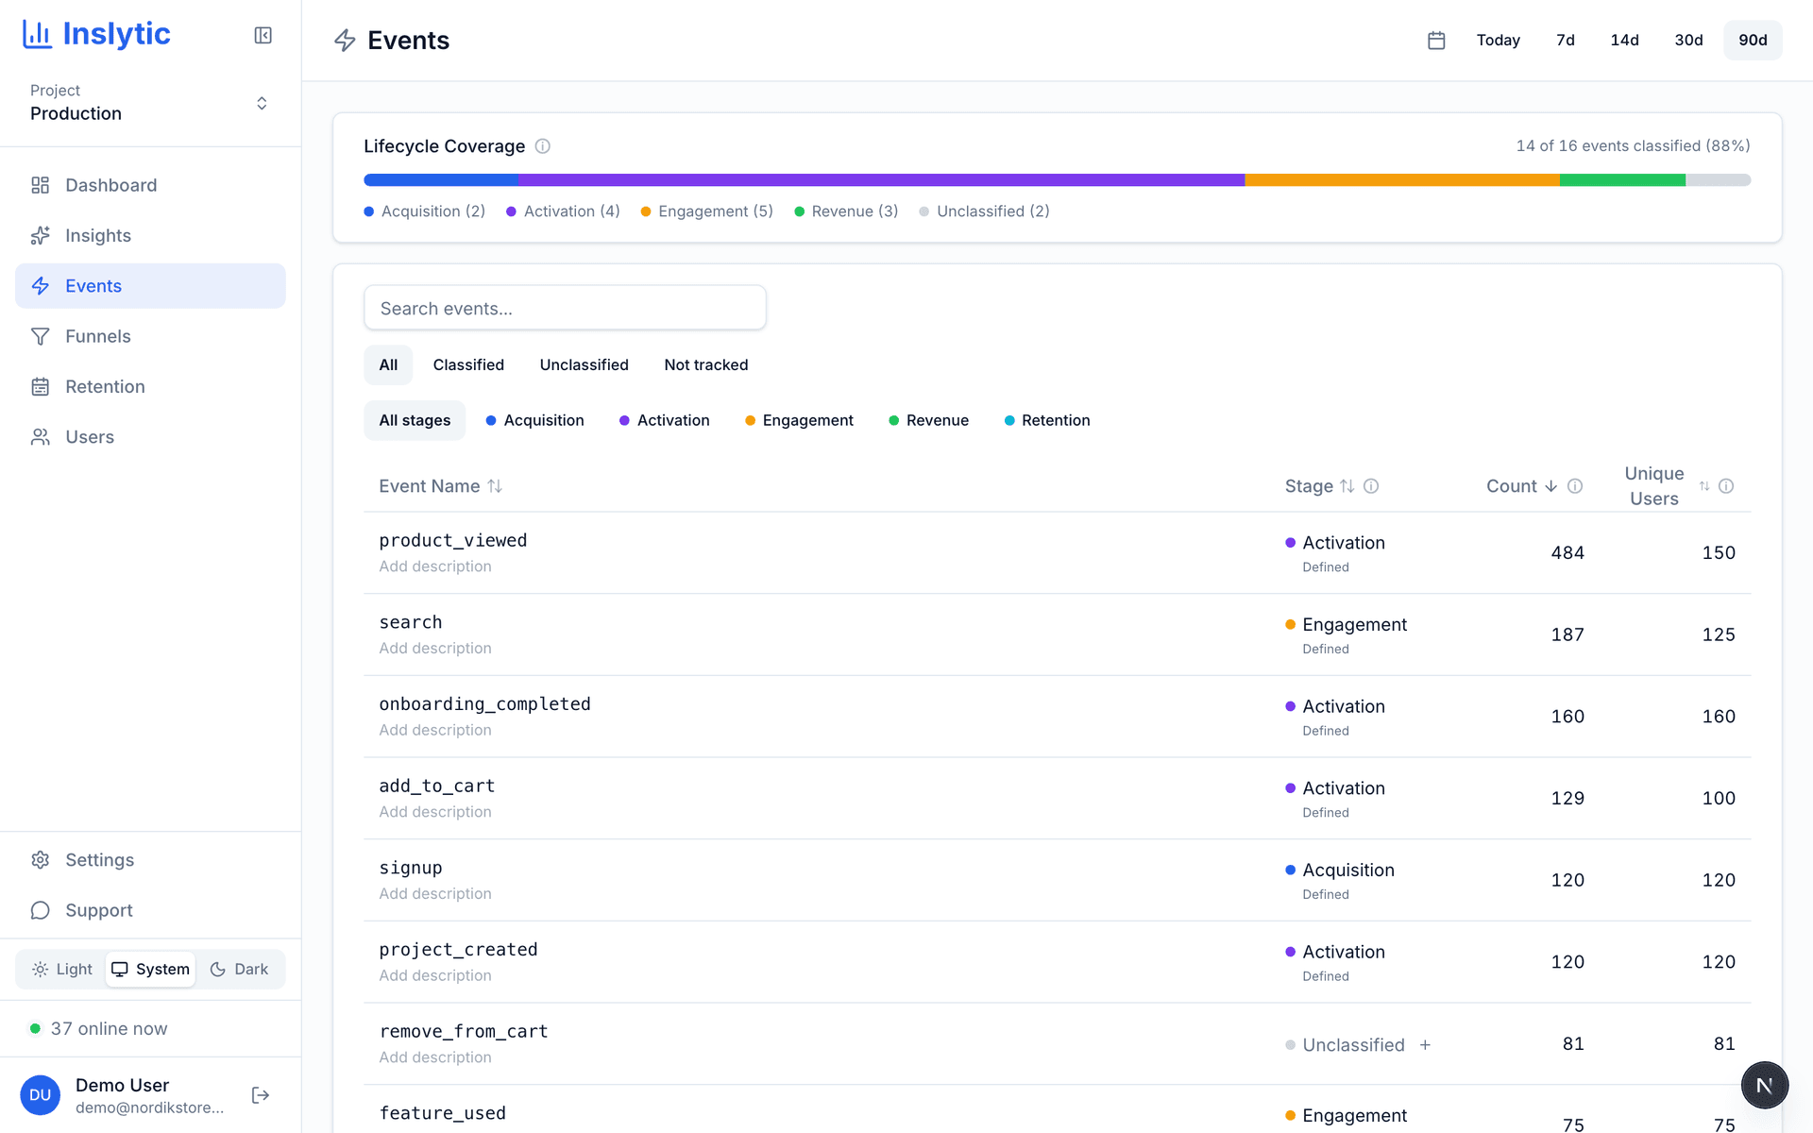Image resolution: width=1813 pixels, height=1133 pixels.
Task: Click the Search events input field
Action: click(565, 308)
